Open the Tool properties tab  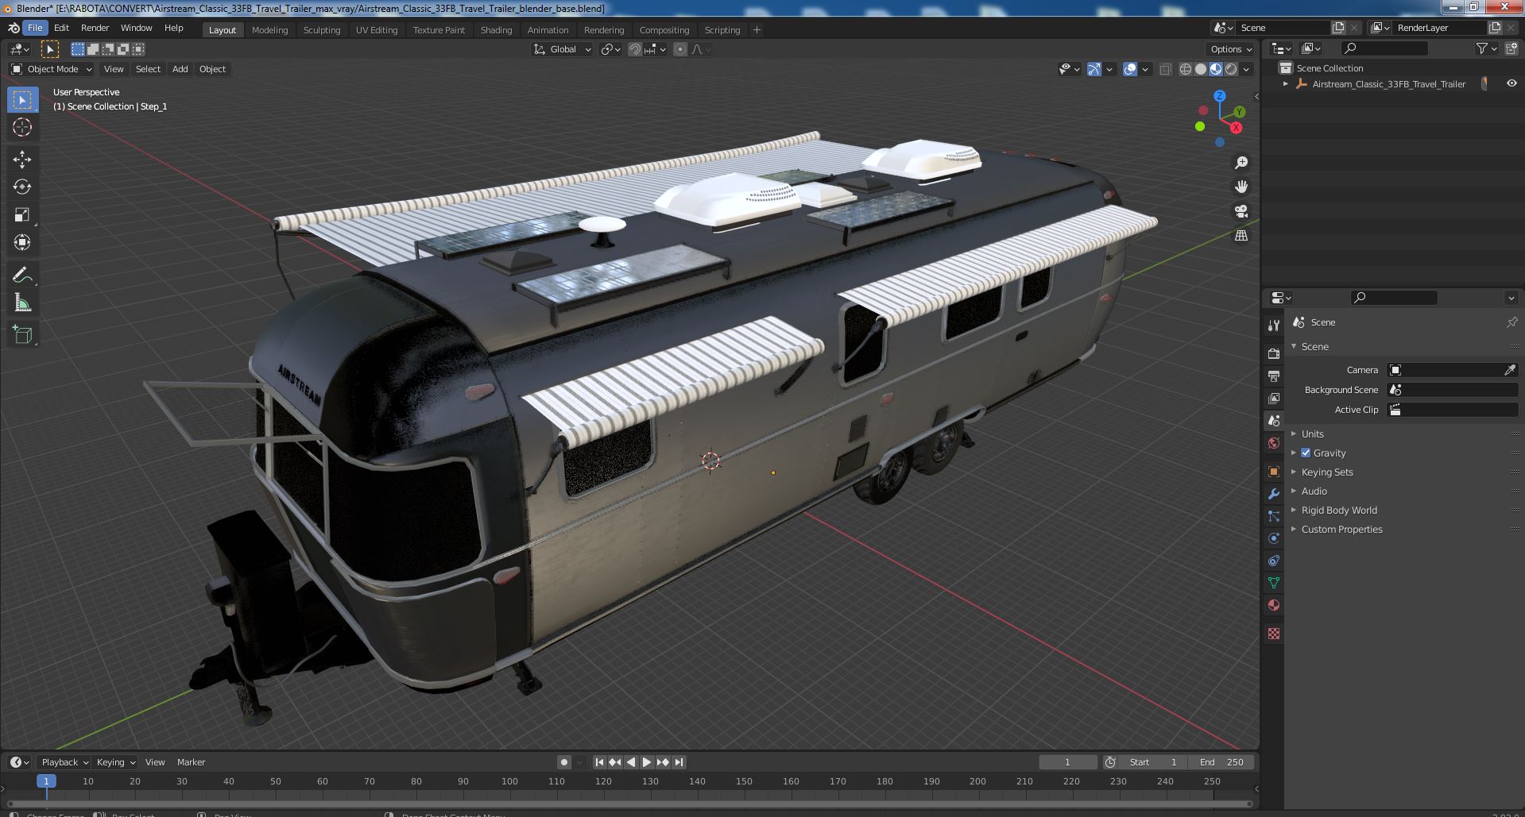pos(1274,325)
